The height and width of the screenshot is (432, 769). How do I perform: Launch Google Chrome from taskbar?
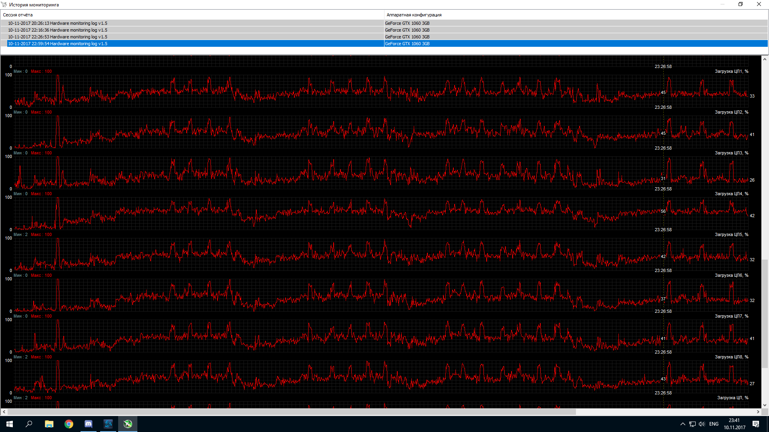(x=69, y=424)
